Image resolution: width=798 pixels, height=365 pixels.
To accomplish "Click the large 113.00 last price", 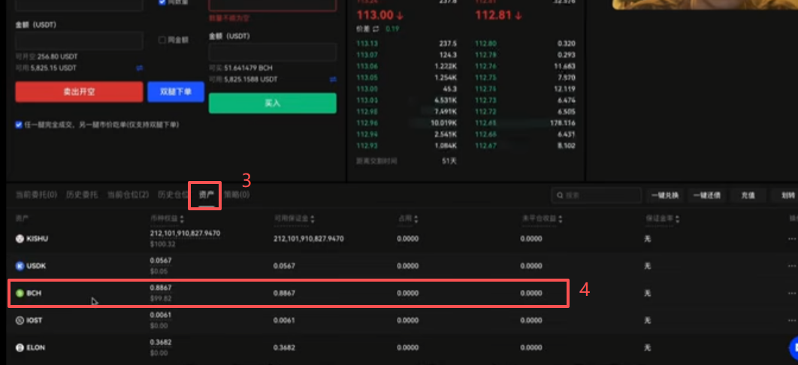I will tap(374, 15).
